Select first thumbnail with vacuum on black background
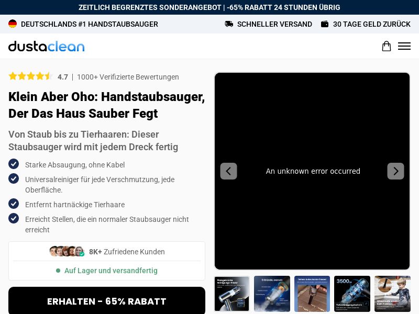Image resolution: width=419 pixels, height=314 pixels. (232, 294)
